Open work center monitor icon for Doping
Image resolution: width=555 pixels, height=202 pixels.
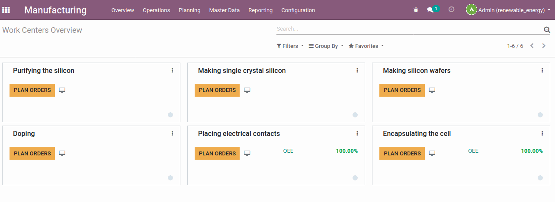(x=62, y=153)
